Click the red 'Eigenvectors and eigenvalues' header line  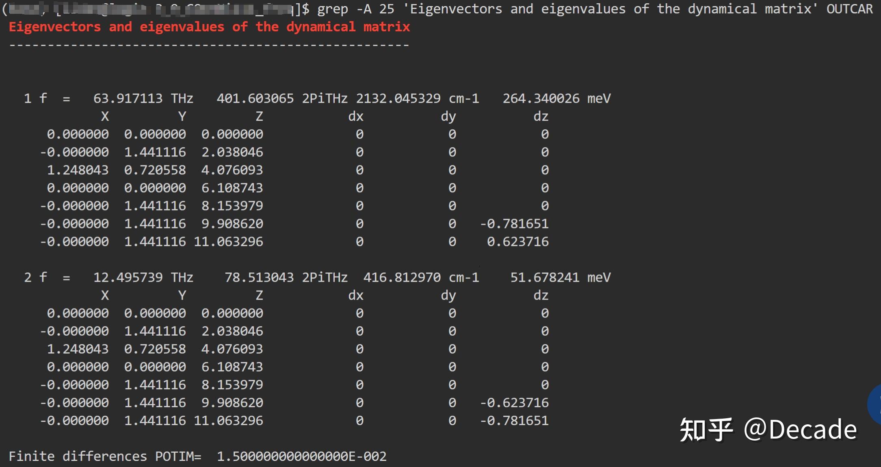(x=209, y=27)
